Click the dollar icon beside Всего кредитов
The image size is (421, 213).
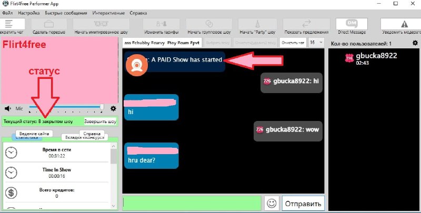[x=11, y=192]
